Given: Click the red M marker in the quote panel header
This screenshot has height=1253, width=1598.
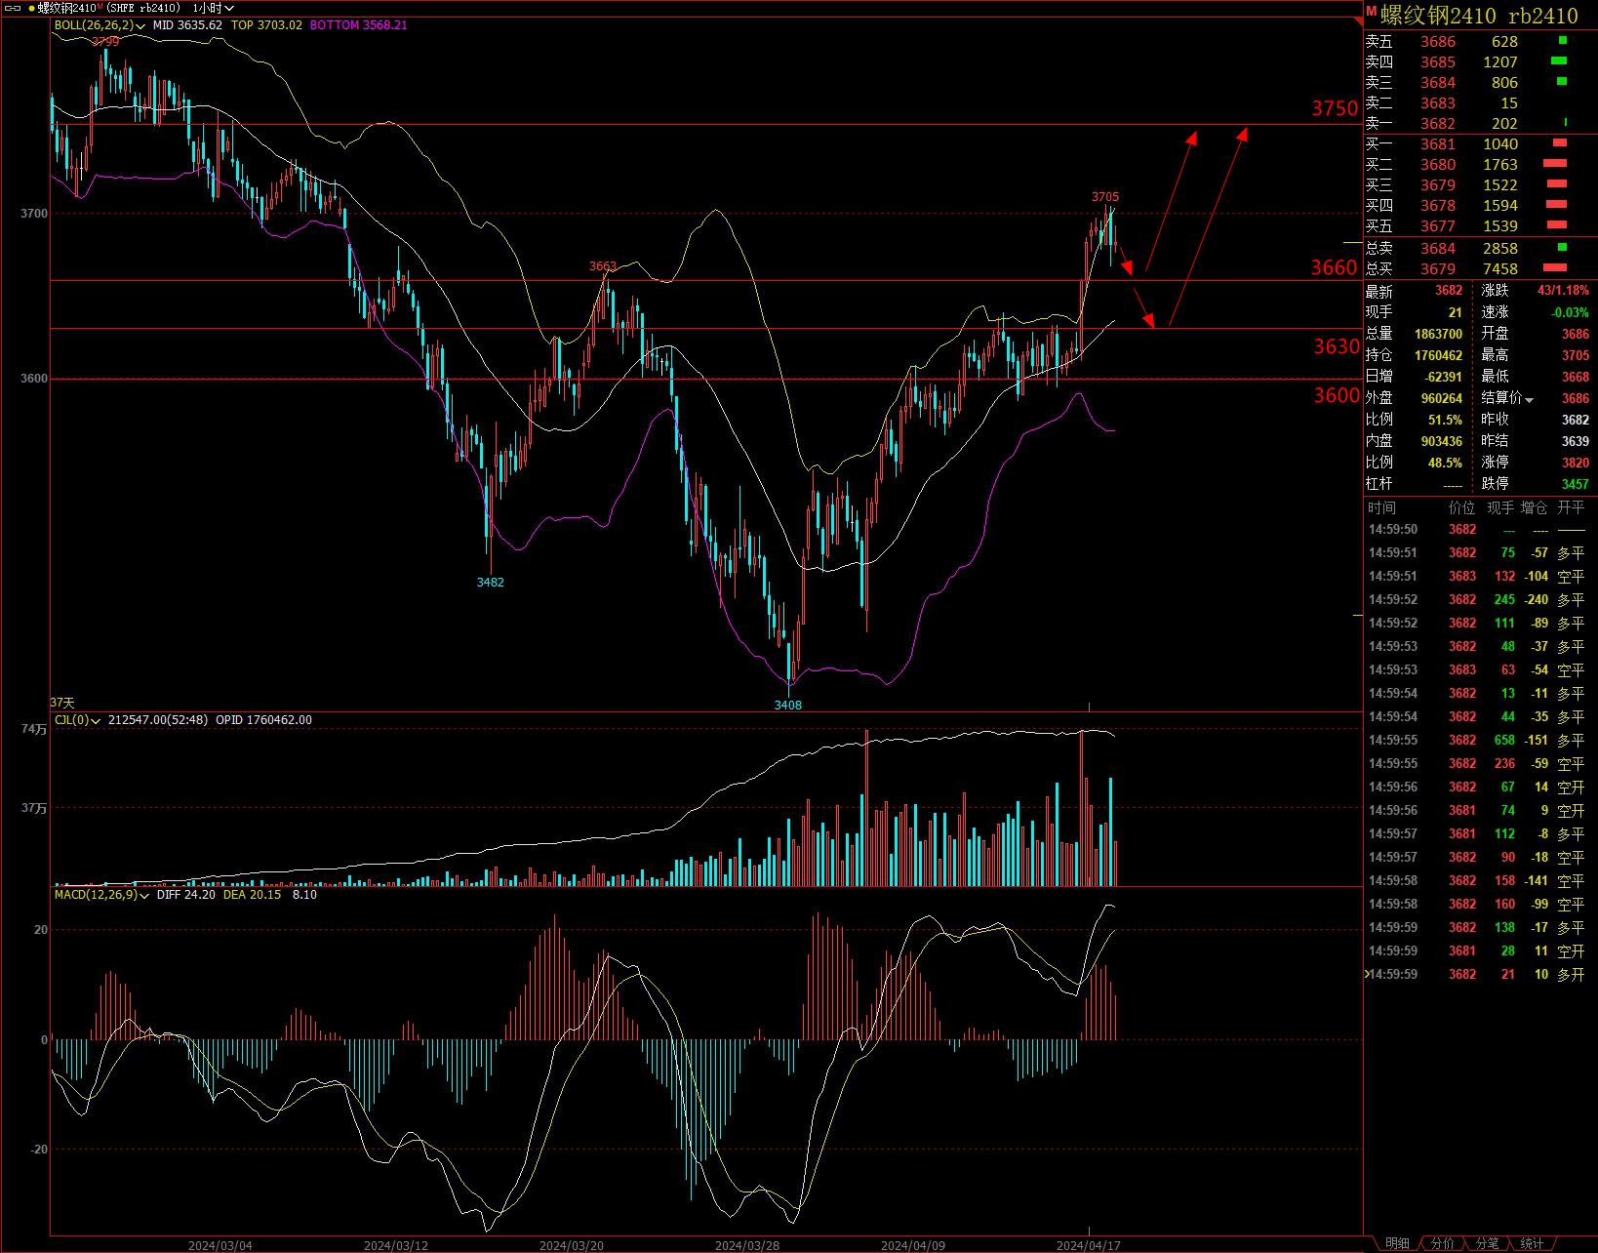Looking at the screenshot, I should click(x=1371, y=13).
